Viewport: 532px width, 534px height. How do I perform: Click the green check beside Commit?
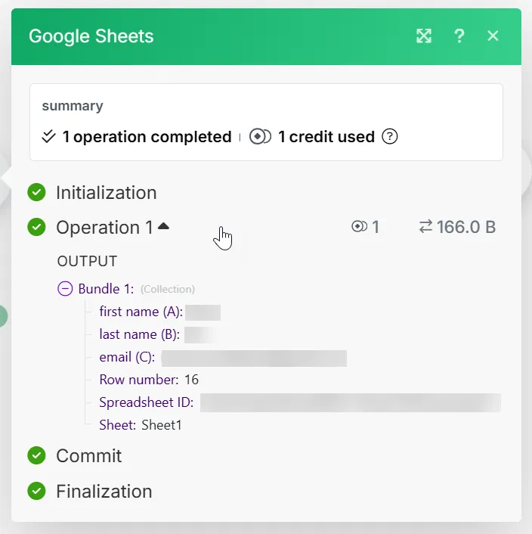pos(36,455)
